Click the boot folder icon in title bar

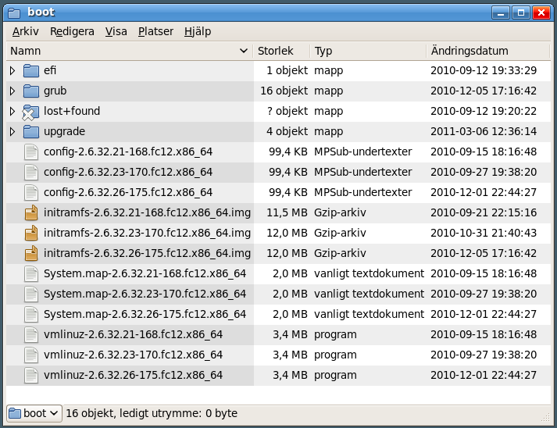[x=14, y=13]
